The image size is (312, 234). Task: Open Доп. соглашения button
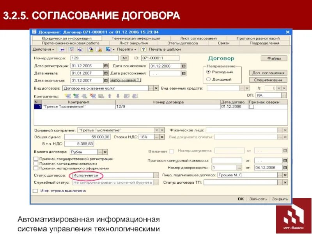click(x=268, y=73)
